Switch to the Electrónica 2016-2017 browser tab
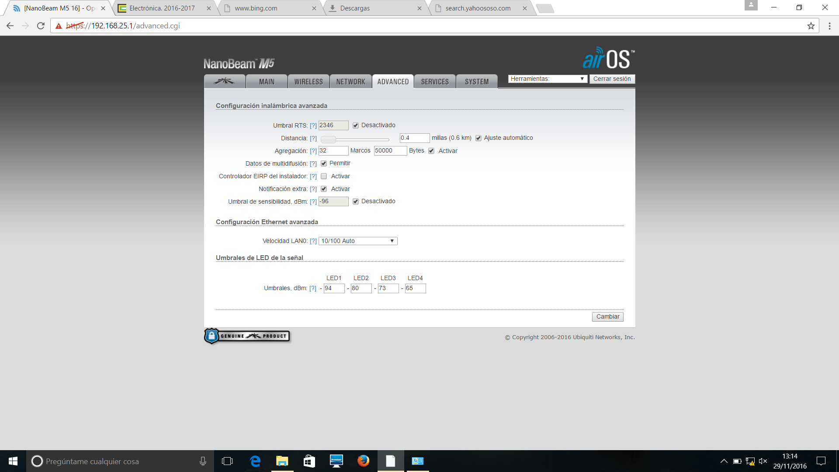The image size is (839, 472). (x=162, y=8)
